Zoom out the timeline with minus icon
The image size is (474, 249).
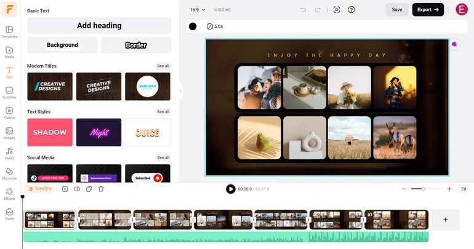[x=404, y=189]
